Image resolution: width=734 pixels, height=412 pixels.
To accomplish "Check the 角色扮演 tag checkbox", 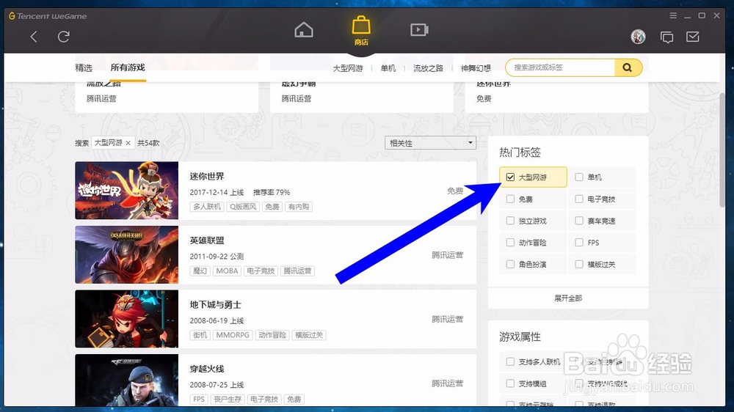I will click(x=510, y=264).
